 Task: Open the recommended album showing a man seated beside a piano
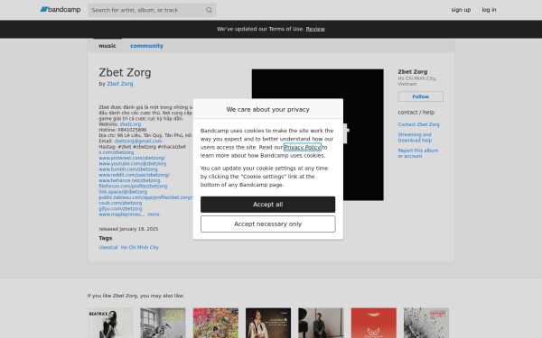[x=321, y=323]
